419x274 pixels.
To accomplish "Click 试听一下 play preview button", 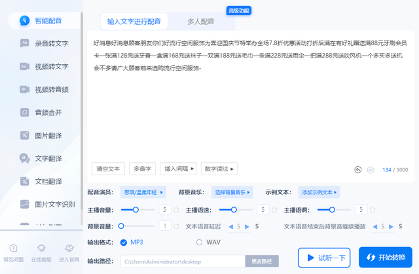I will pyautogui.click(x=324, y=258).
